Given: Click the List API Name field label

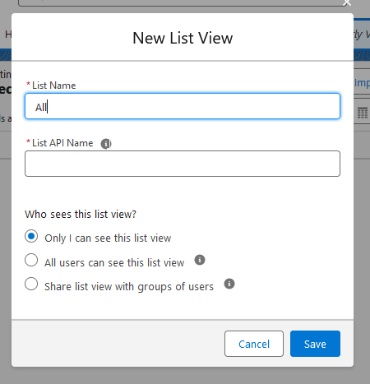Looking at the screenshot, I should (62, 143).
